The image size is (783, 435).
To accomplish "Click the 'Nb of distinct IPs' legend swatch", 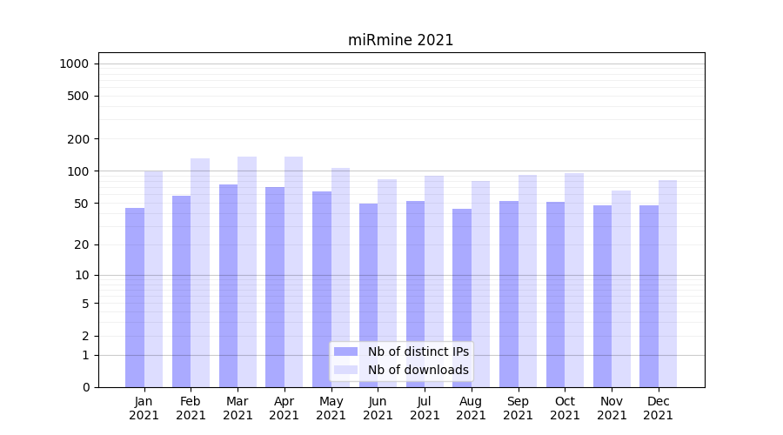I will (345, 351).
